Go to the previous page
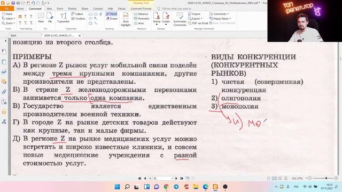Viewport: 342px width, 192px height. pos(145,178)
